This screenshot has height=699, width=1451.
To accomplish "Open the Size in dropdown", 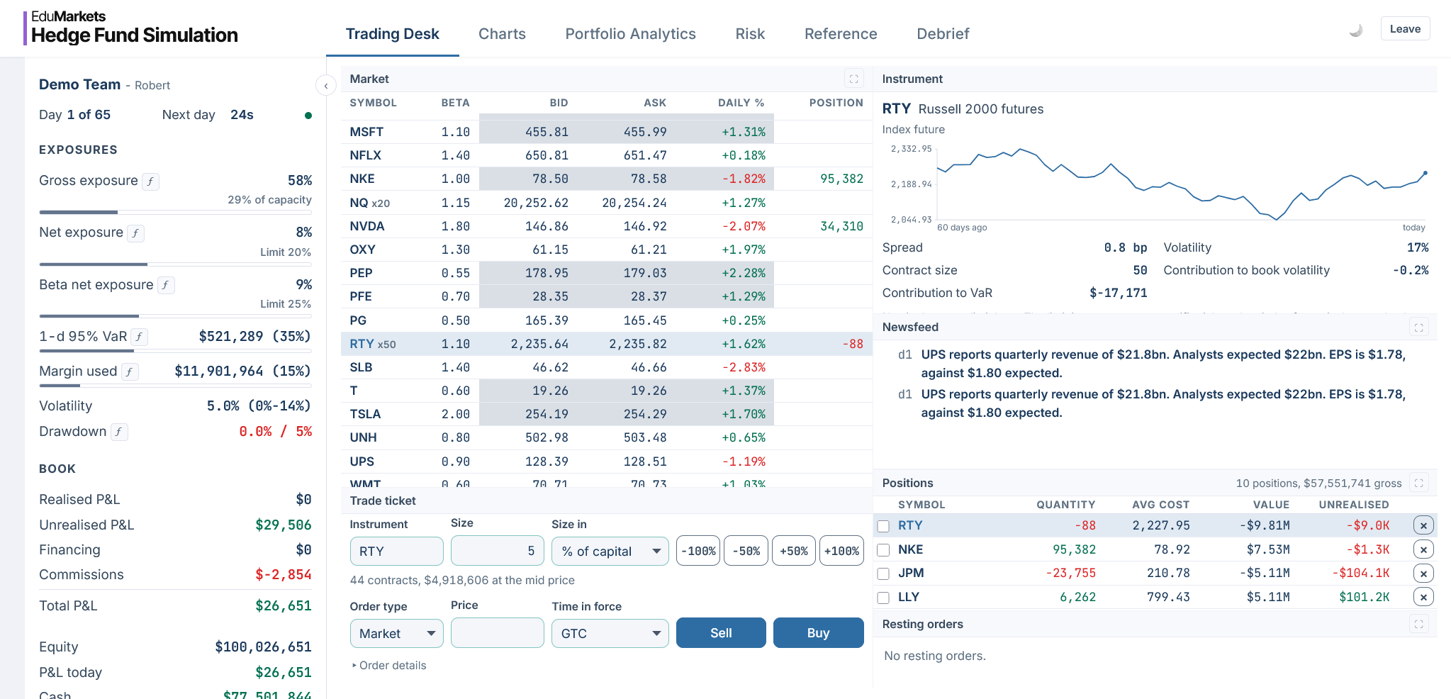I will coord(610,551).
